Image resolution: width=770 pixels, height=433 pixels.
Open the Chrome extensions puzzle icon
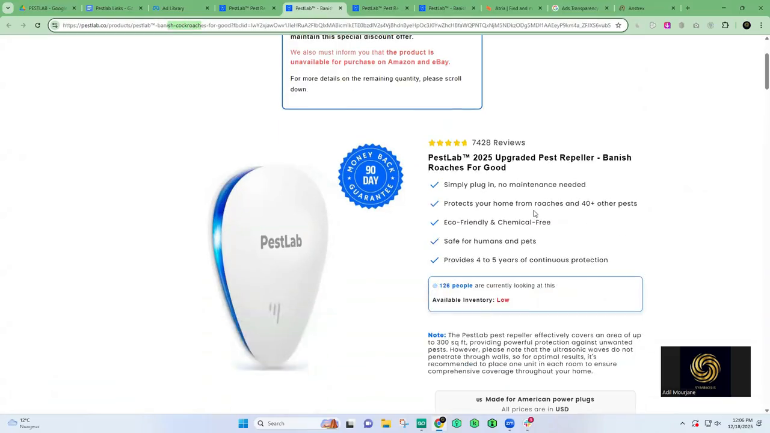[x=725, y=25]
